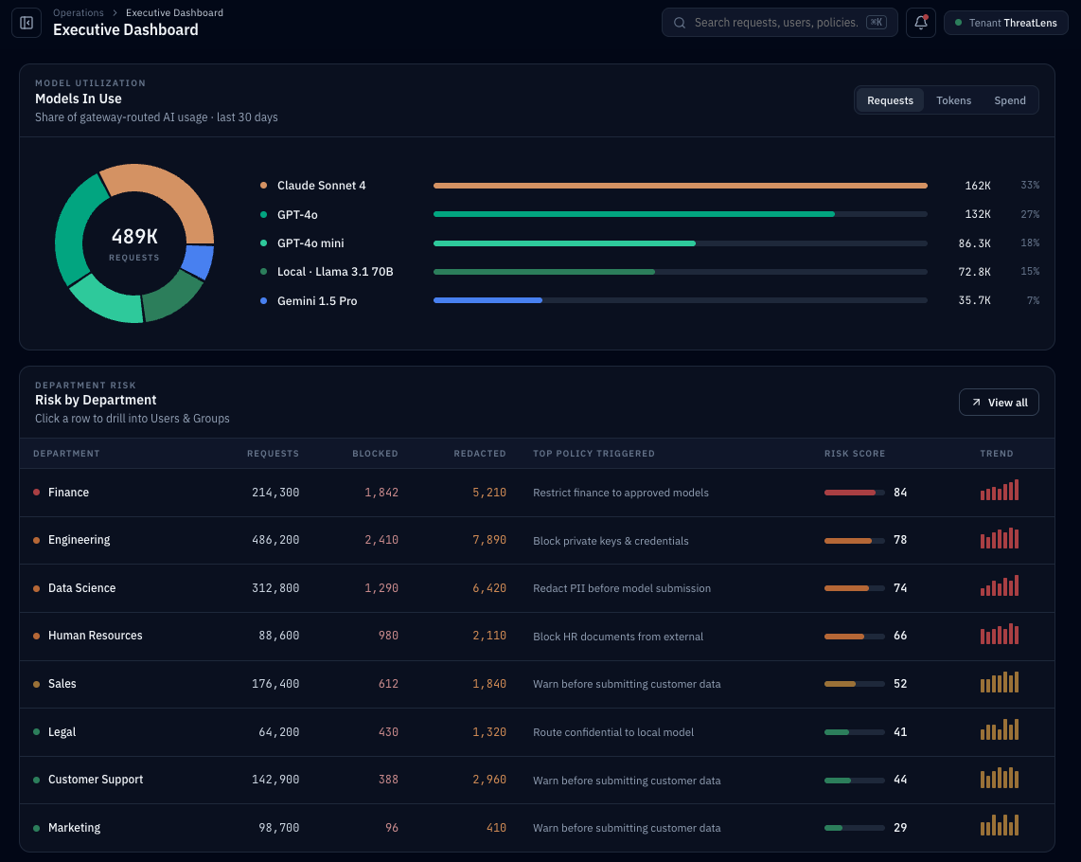Sort by Blocked column header
This screenshot has width=1081, height=862.
(x=375, y=454)
